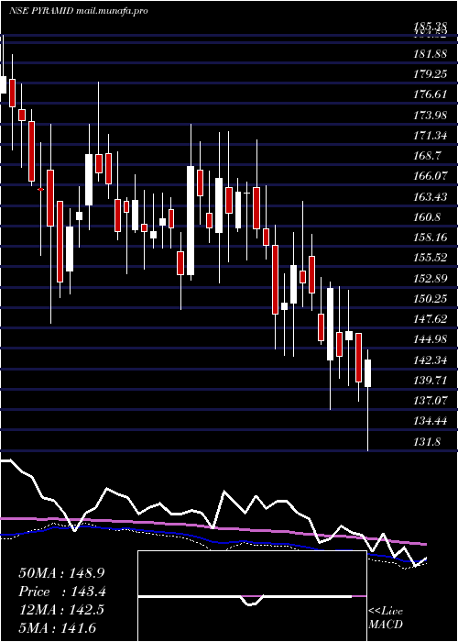The width and height of the screenshot is (458, 642).
Task: Click the 147.62 price axis label
Action: pyautogui.click(x=430, y=319)
